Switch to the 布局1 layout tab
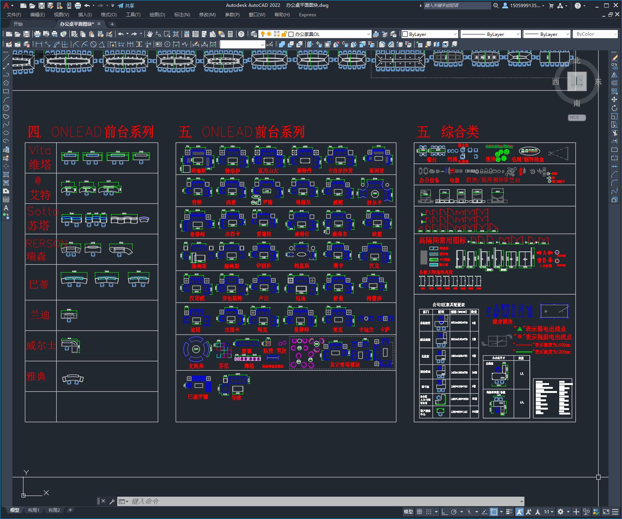Screen dimensions: 622x519 click(x=34, y=510)
